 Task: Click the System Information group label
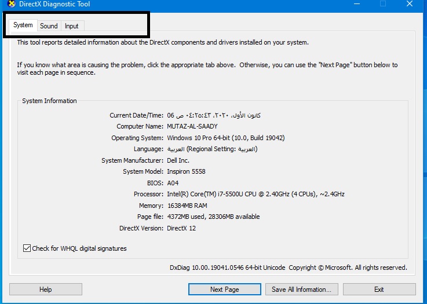[x=49, y=101]
